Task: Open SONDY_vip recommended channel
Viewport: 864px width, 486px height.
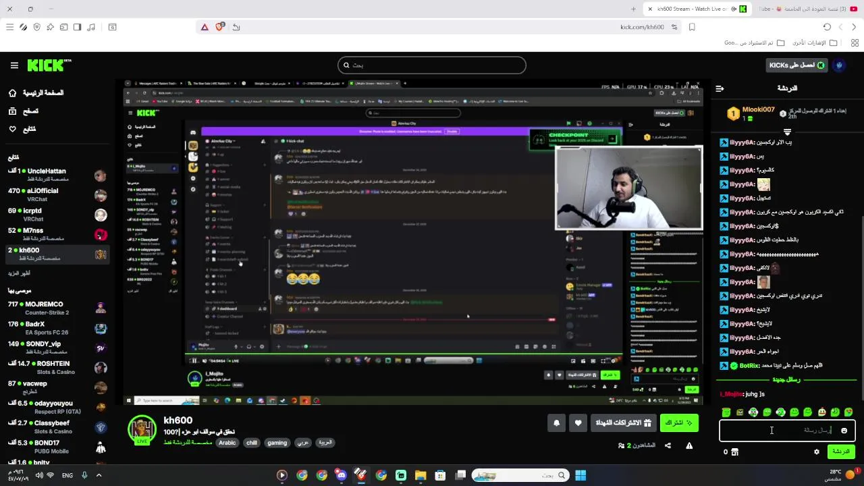Action: [57, 348]
